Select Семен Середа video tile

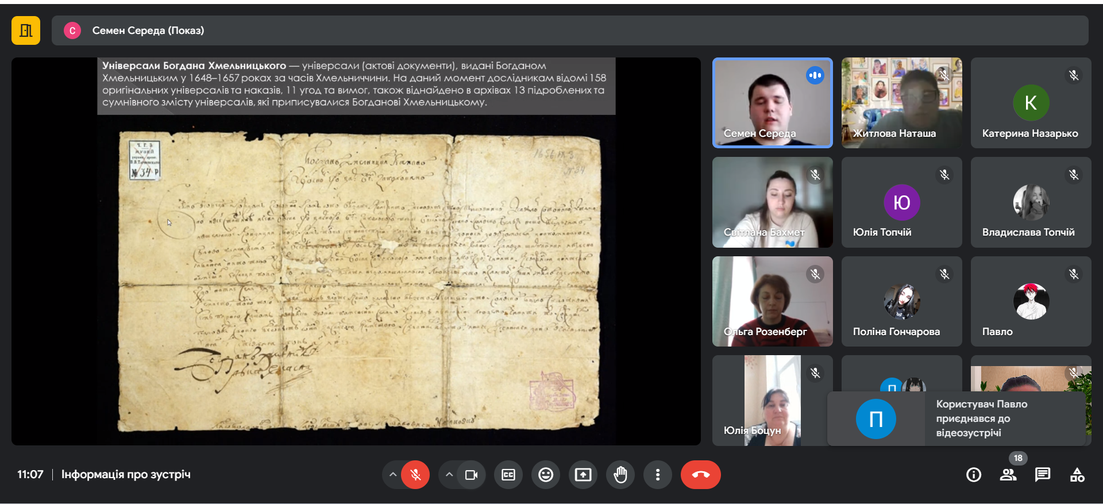772,103
